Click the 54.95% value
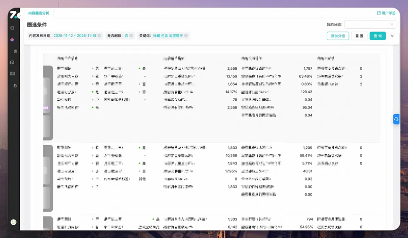The height and width of the screenshot is (238, 408). [306, 227]
